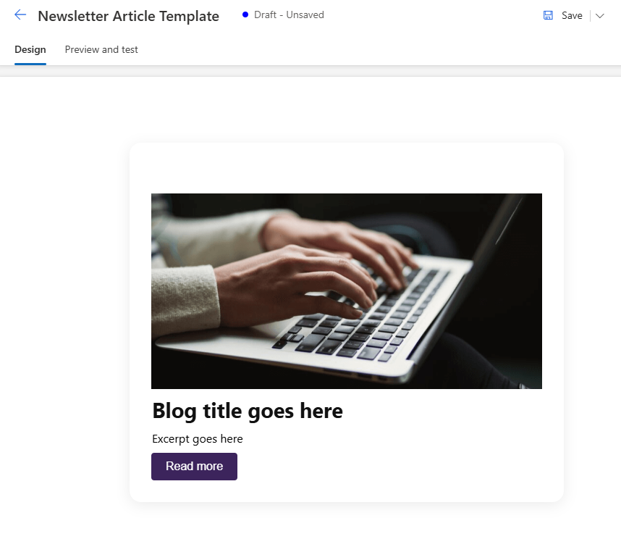This screenshot has height=547, width=621.
Task: Click the divider line beside Save
Action: tap(590, 16)
